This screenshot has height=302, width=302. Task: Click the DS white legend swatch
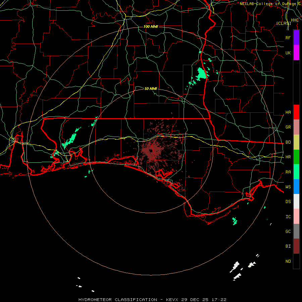(x=296, y=201)
